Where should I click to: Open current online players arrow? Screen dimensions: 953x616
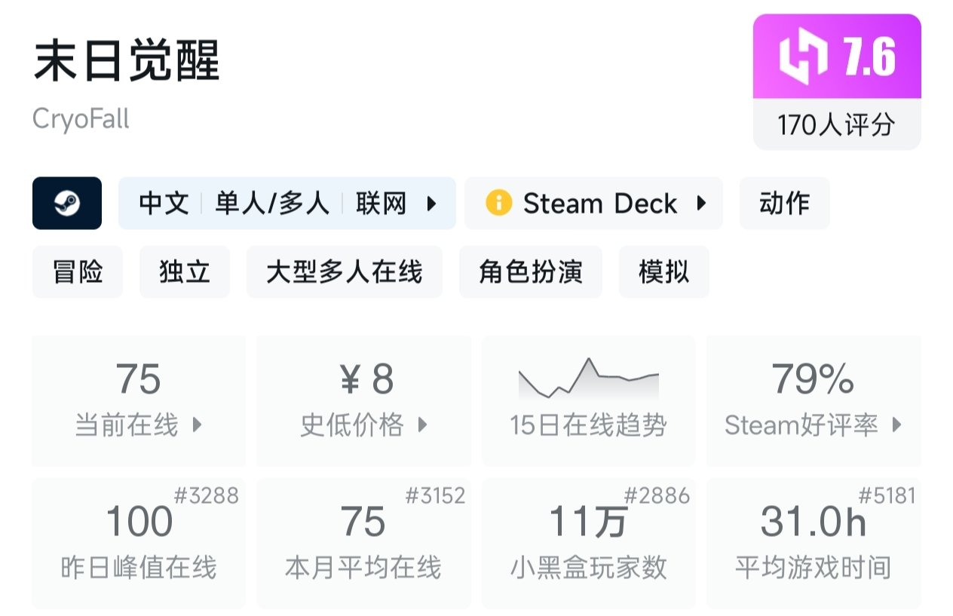pyautogui.click(x=198, y=425)
